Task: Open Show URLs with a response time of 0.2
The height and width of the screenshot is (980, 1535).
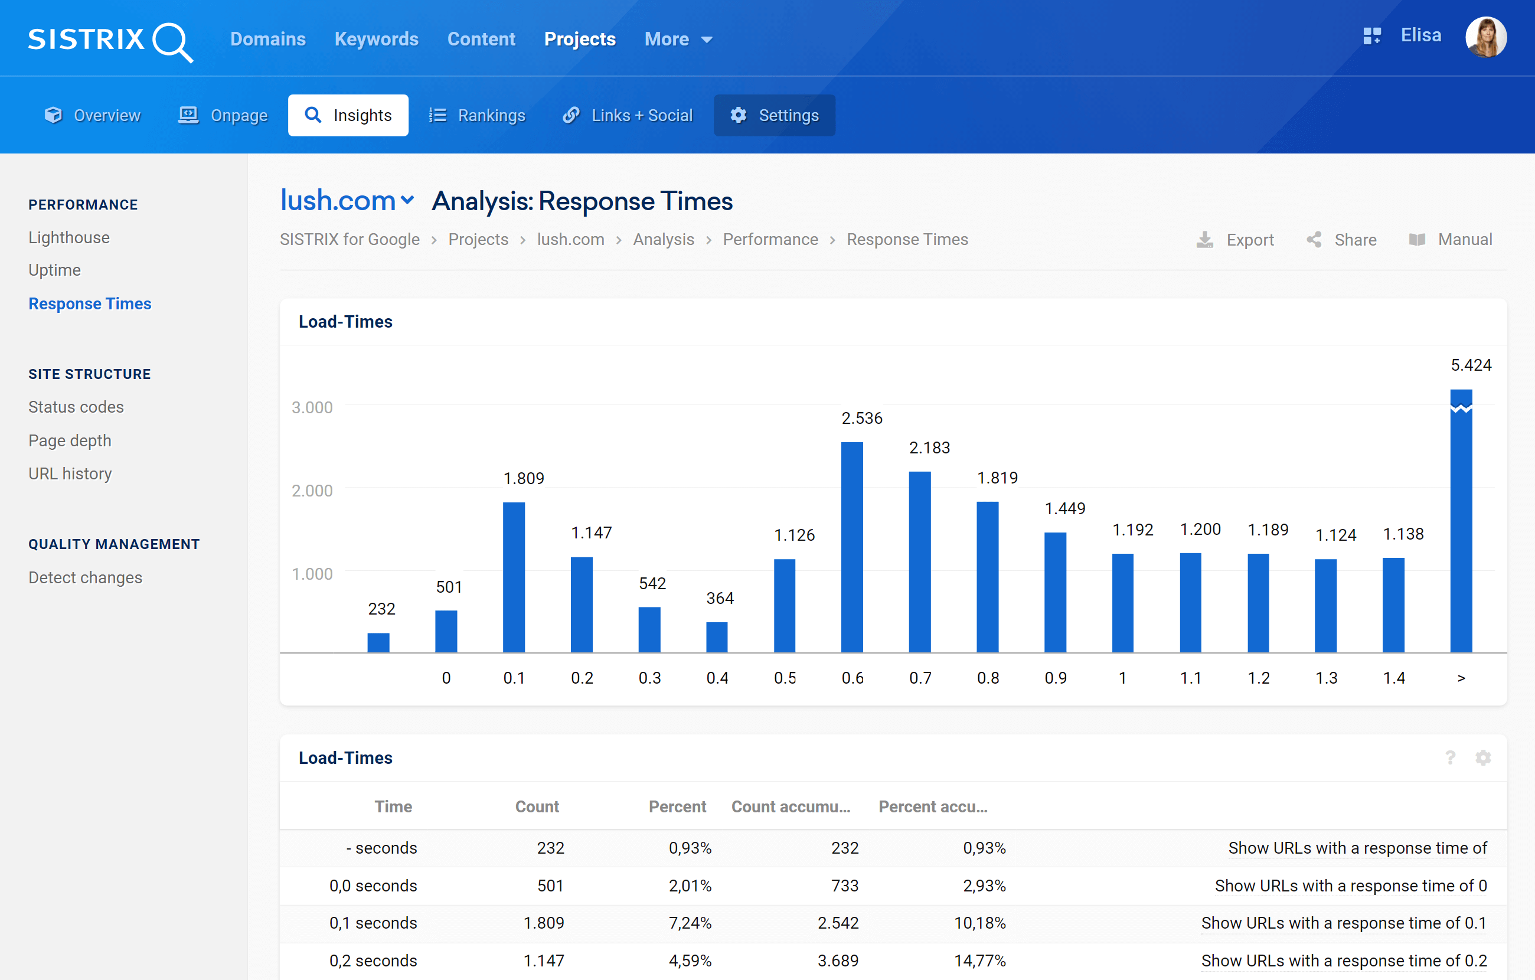Action: click(x=1344, y=961)
